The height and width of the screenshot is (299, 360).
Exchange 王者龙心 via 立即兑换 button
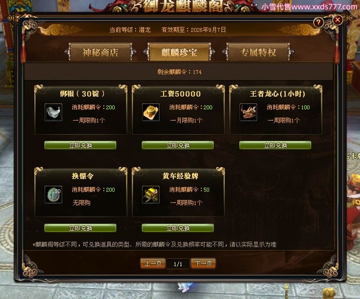[275, 145]
